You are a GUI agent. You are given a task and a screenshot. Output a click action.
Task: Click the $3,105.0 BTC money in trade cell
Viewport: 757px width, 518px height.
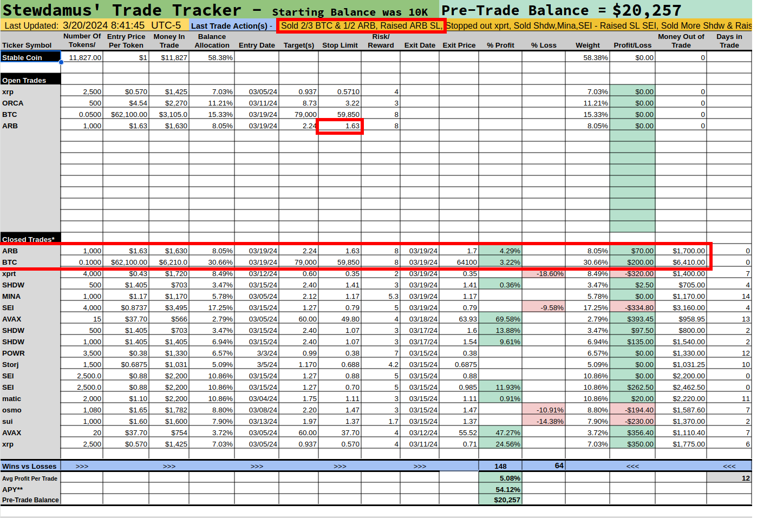tap(169, 115)
